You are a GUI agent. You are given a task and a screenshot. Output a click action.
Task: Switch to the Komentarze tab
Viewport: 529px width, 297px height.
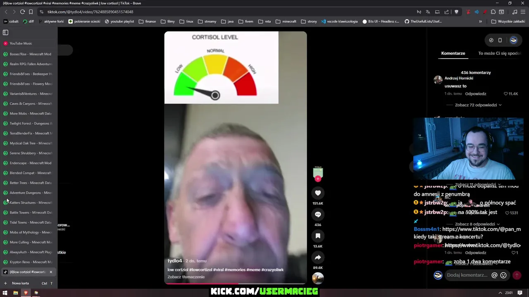coord(453,53)
